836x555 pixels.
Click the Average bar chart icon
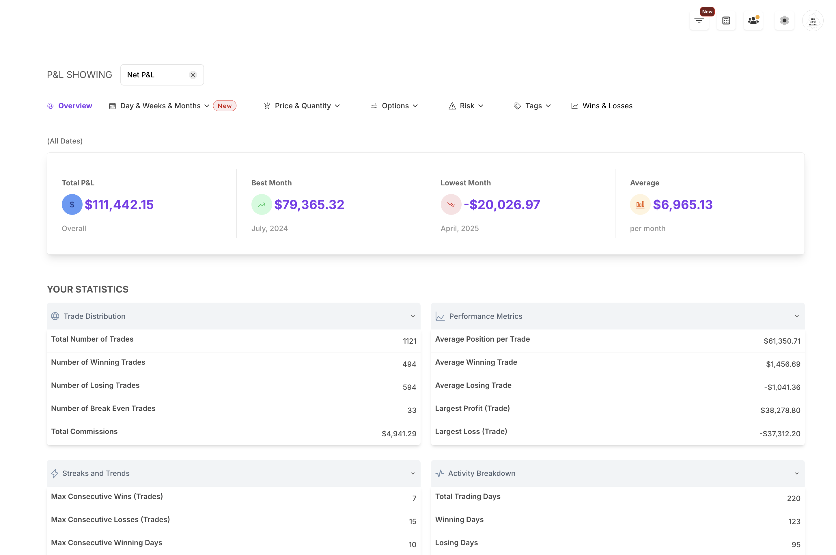[640, 204]
